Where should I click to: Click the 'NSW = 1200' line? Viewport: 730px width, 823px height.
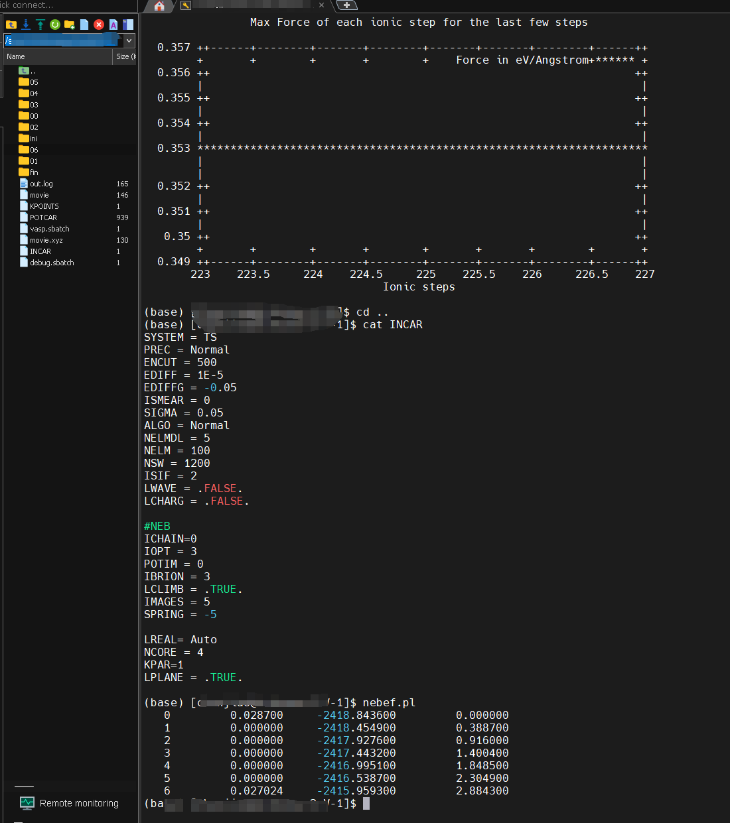tap(177, 464)
